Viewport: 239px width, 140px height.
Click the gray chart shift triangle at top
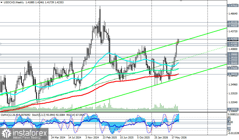click(181, 1)
